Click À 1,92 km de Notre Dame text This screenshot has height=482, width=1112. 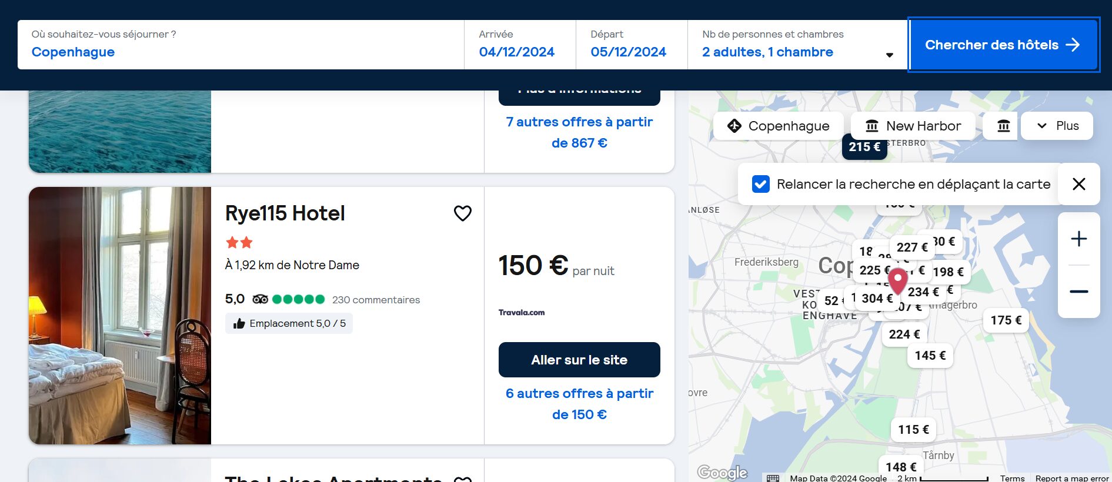(x=292, y=265)
